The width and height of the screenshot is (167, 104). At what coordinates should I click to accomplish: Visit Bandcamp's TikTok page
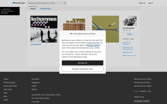[x=34, y=86]
